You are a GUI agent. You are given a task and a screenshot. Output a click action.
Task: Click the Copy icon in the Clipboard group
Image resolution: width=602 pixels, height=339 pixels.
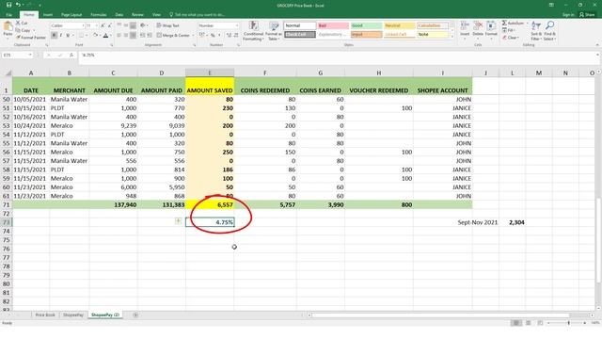tap(18, 30)
